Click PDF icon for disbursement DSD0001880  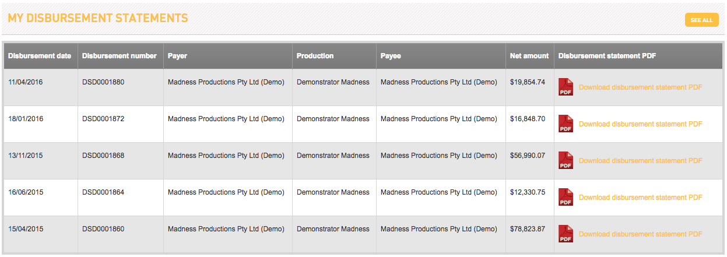566,87
